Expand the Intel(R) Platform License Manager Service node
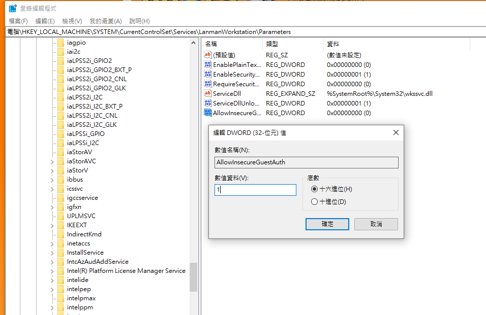Image resolution: width=486 pixels, height=315 pixels. (x=52, y=270)
